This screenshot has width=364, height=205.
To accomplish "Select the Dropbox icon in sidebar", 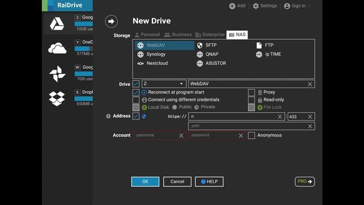I will (x=57, y=99).
